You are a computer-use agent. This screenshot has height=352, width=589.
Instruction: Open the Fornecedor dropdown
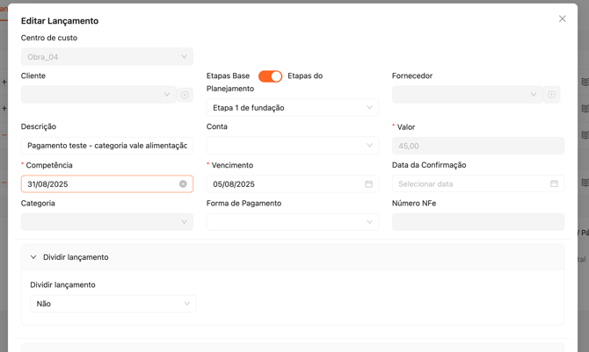tap(467, 95)
